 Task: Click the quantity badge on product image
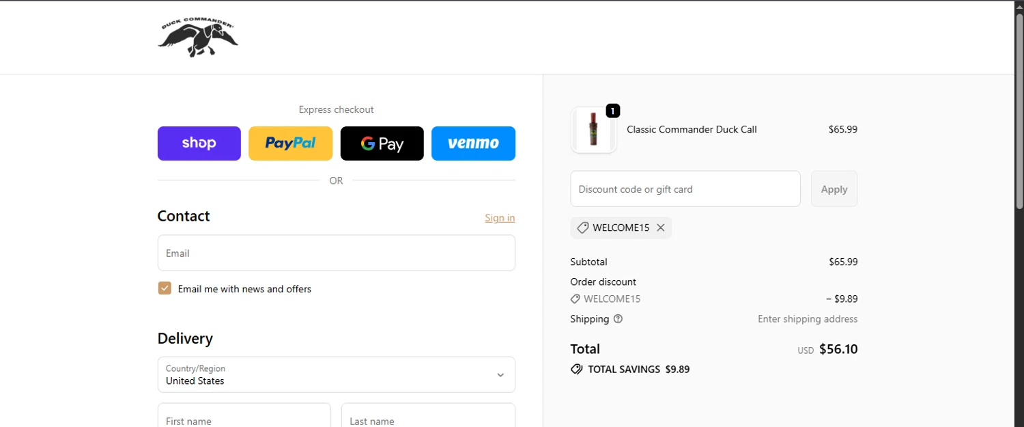pos(612,111)
